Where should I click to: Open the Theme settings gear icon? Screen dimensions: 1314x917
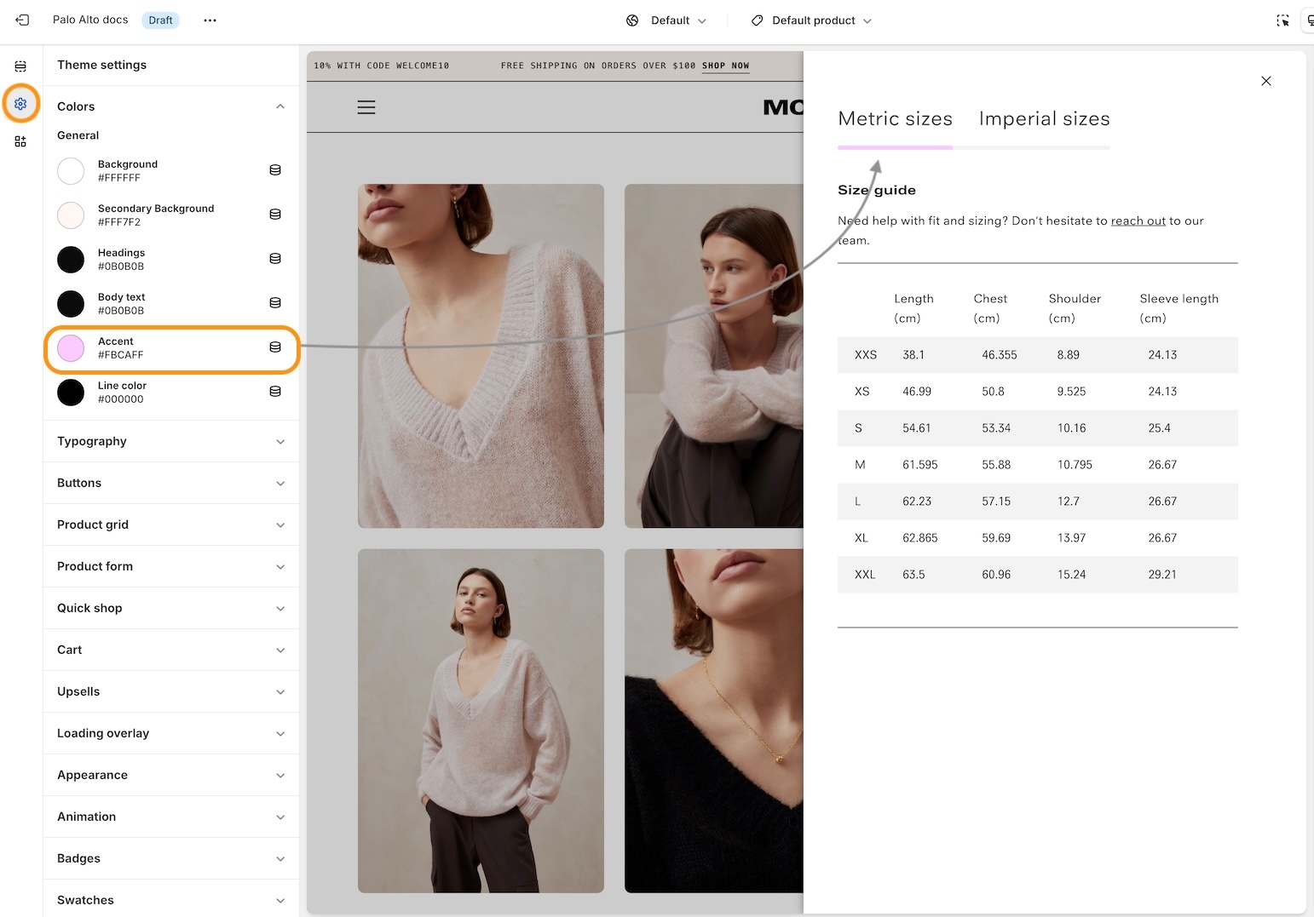click(20, 104)
